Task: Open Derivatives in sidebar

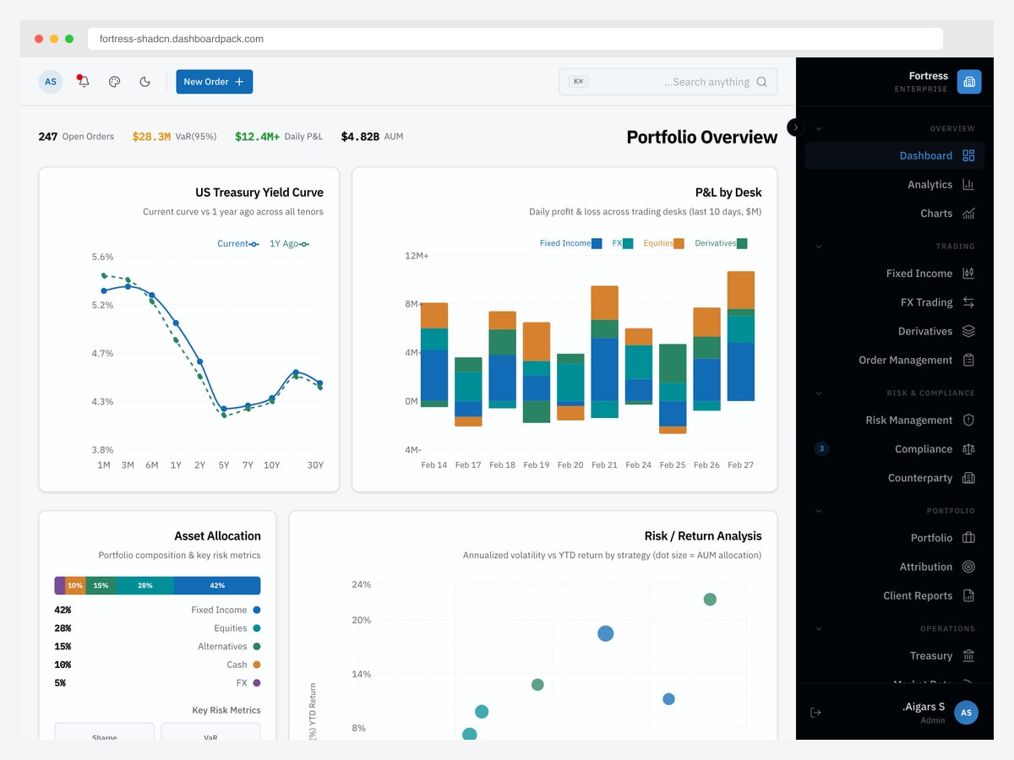Action: [895, 331]
